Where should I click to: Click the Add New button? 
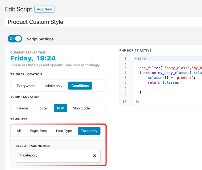click(x=44, y=9)
